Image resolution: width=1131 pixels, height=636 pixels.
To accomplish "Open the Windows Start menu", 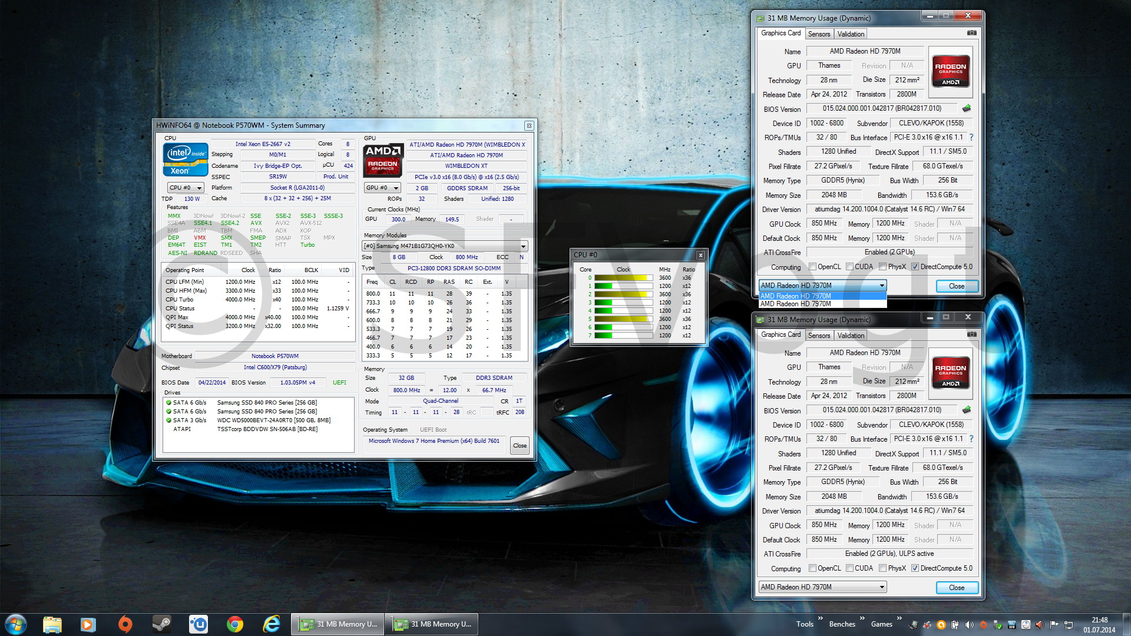I will [16, 624].
